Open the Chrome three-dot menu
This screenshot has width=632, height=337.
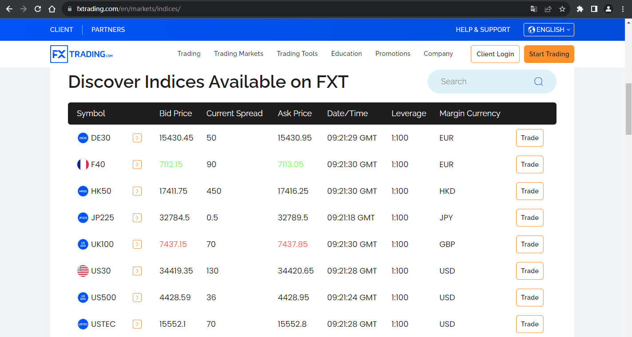point(623,9)
